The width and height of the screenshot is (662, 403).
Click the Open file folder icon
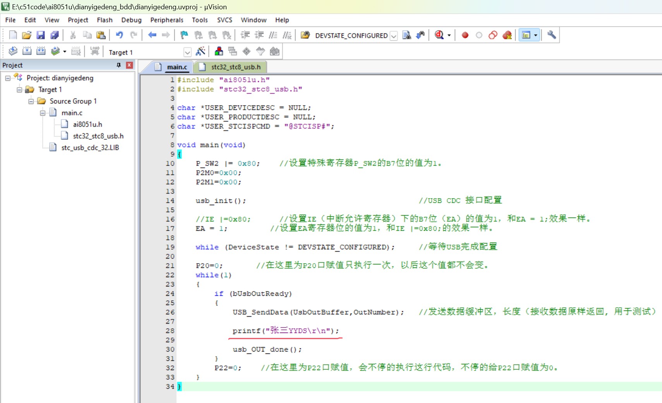click(x=27, y=35)
